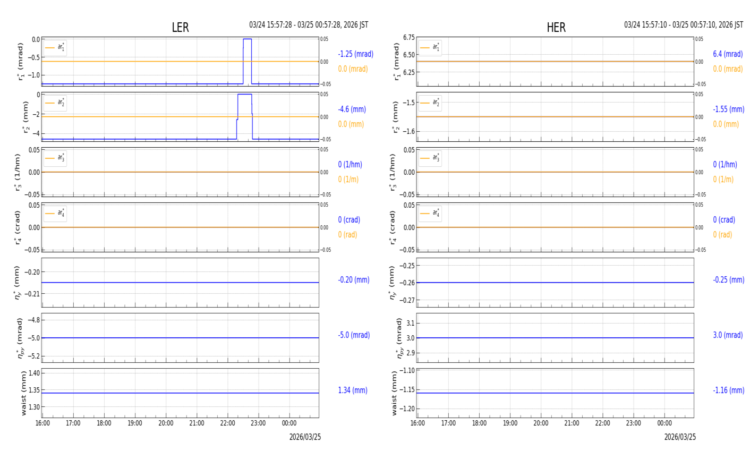Viewport: 750px width, 459px height.
Task: Click the HER 0 (crad) value
Action: click(x=724, y=220)
